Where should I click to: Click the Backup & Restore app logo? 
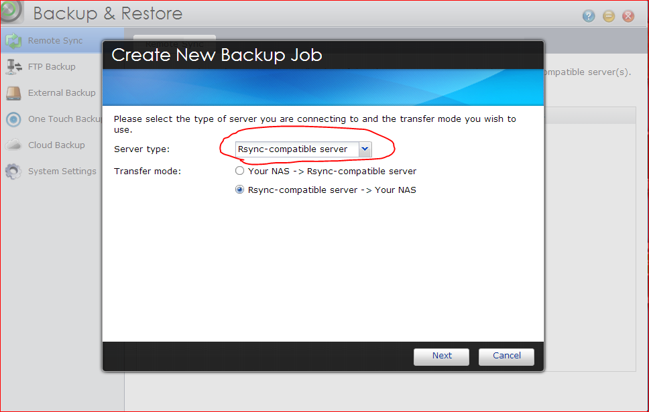(11, 11)
